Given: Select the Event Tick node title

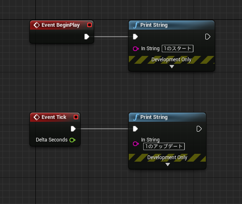Looking at the screenshot, I should (54, 117).
